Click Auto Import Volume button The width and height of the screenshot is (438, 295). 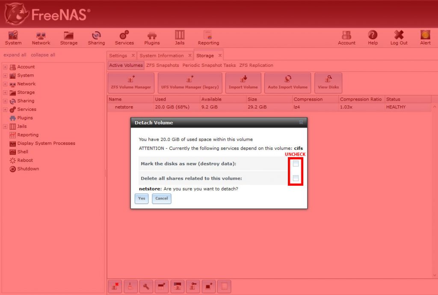(288, 83)
